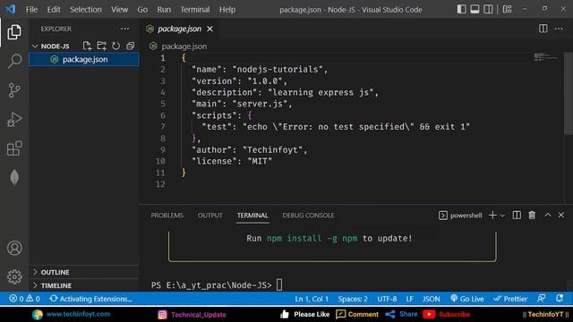Close the terminal panel

pos(561,215)
